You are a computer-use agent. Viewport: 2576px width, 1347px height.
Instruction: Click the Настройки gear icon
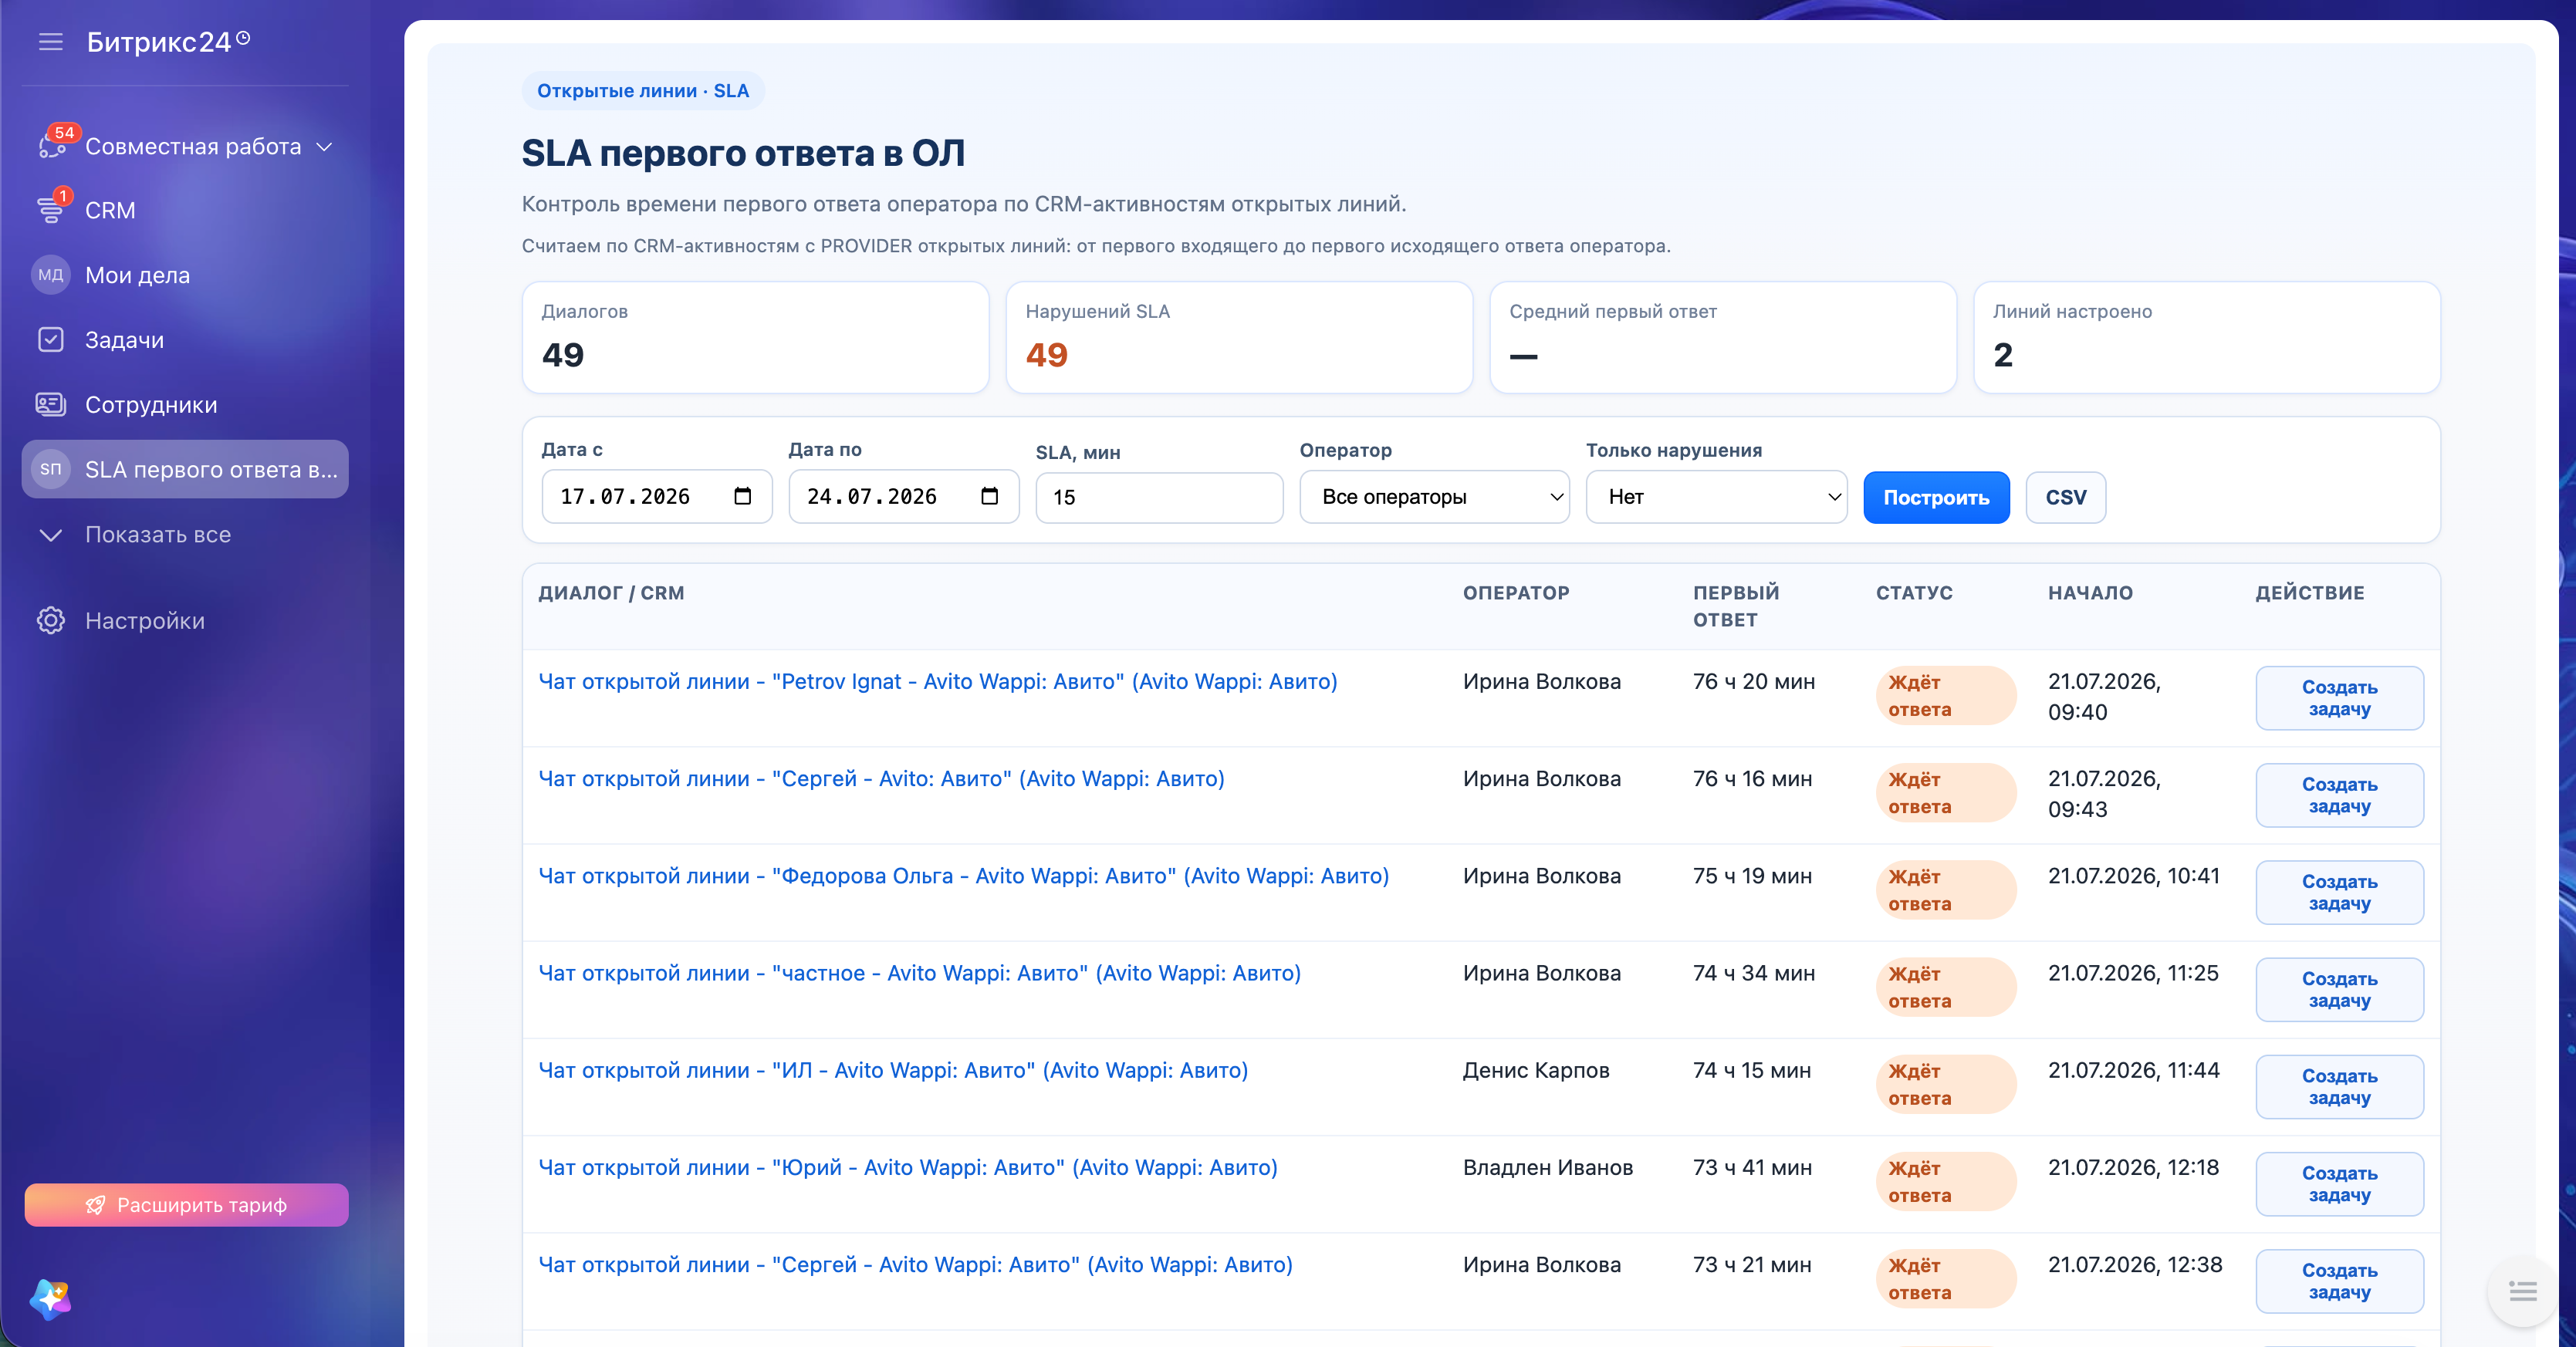50,620
